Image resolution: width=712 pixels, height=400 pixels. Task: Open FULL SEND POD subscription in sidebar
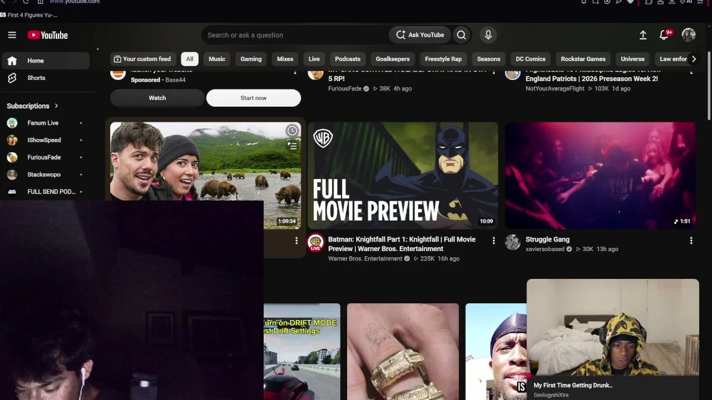coord(44,192)
